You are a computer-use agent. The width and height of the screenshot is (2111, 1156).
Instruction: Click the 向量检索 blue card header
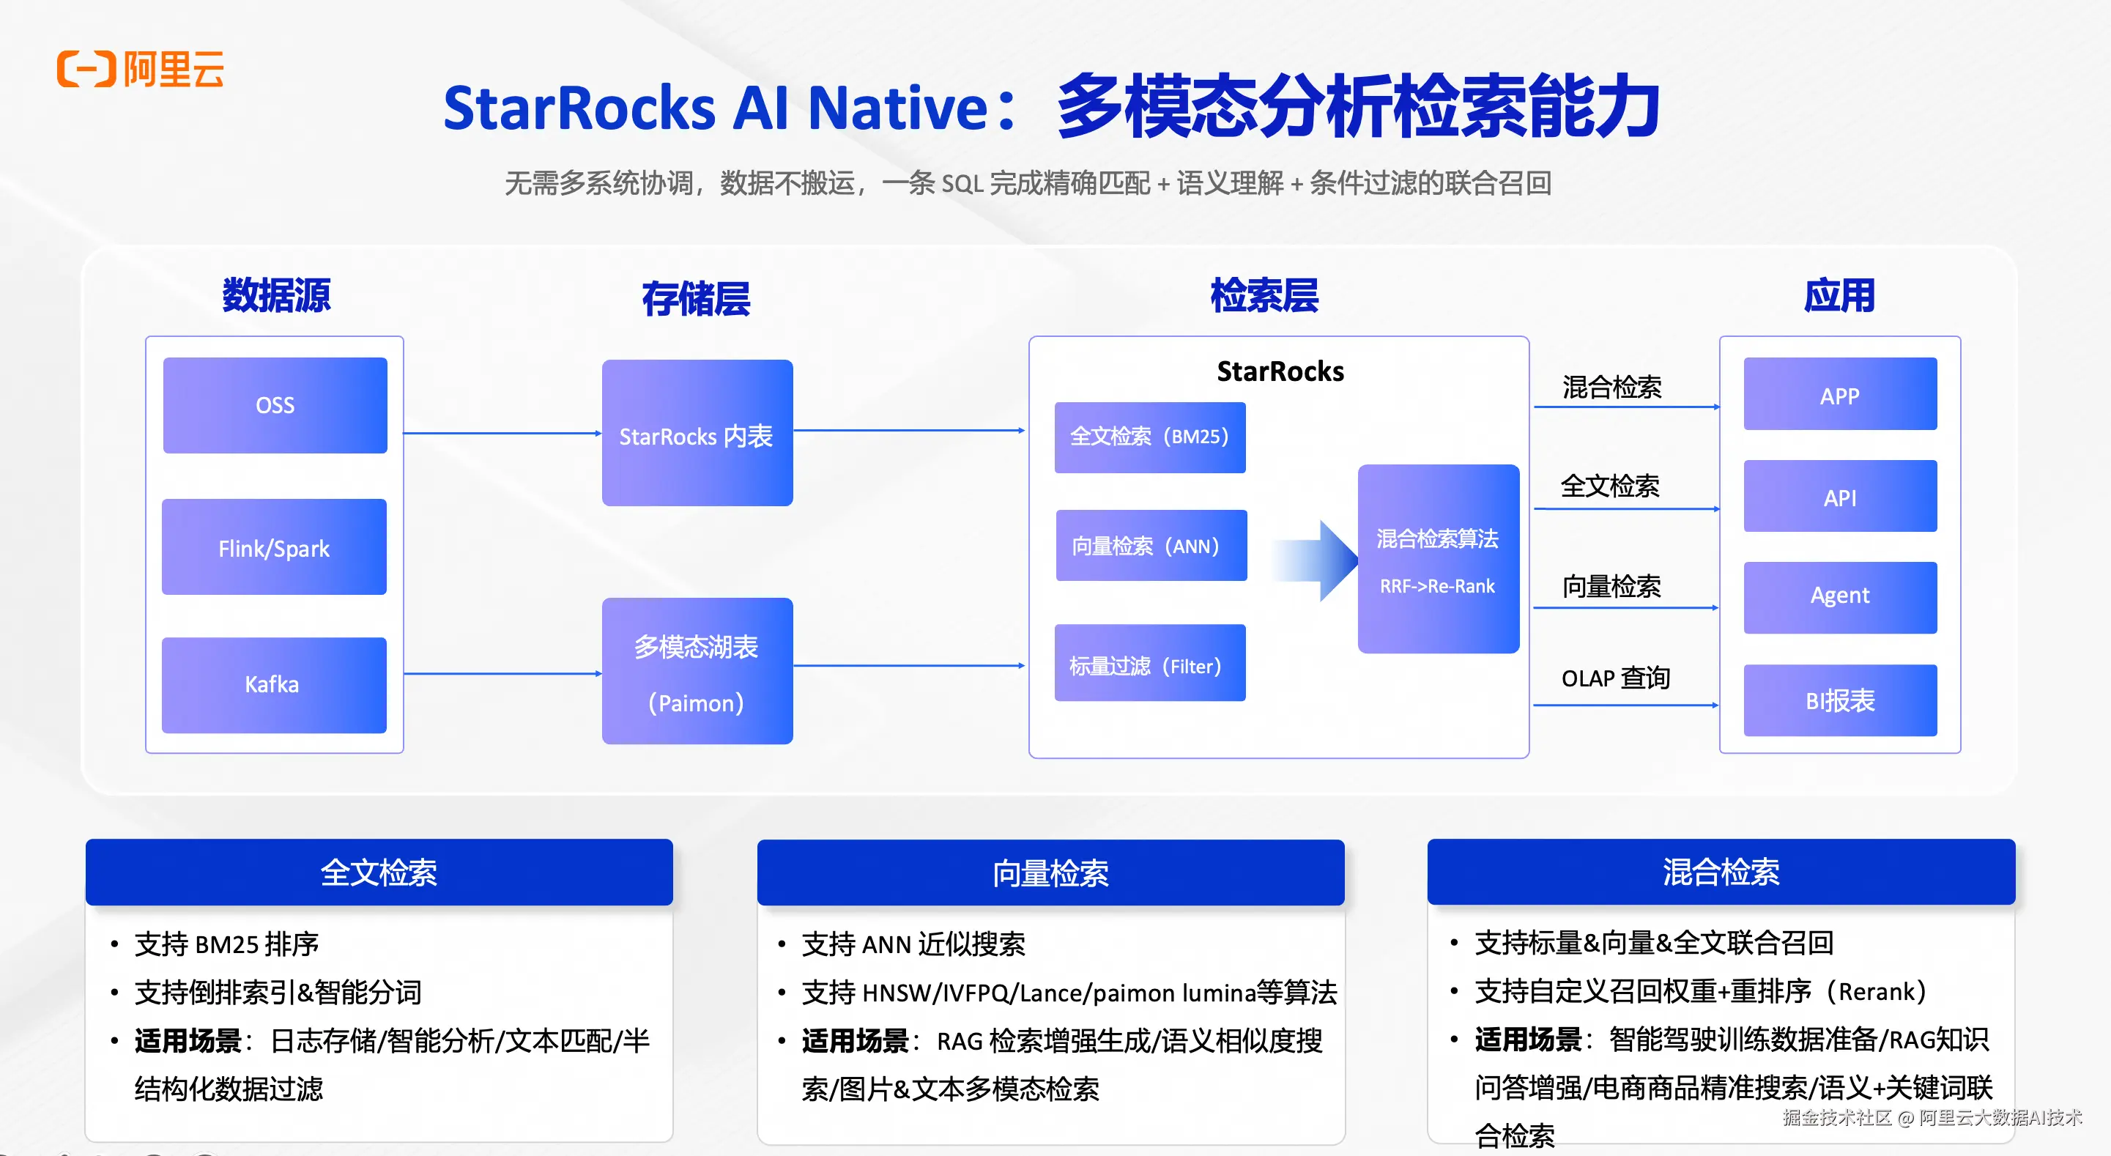click(x=1050, y=872)
